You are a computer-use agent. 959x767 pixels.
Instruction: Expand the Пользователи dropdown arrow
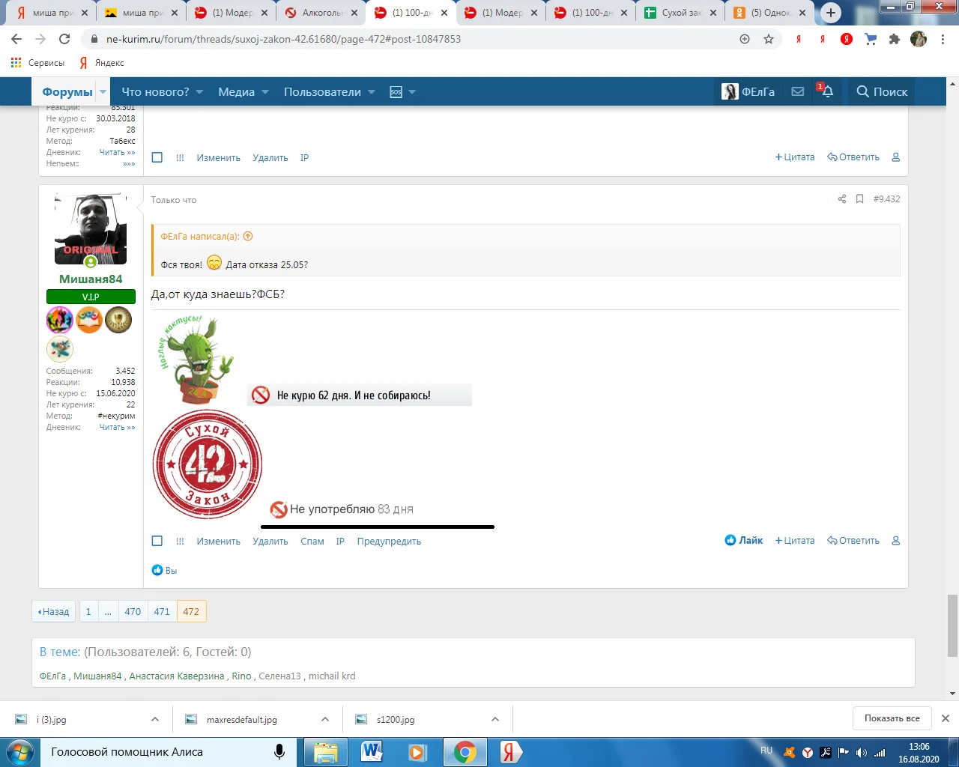click(x=372, y=92)
